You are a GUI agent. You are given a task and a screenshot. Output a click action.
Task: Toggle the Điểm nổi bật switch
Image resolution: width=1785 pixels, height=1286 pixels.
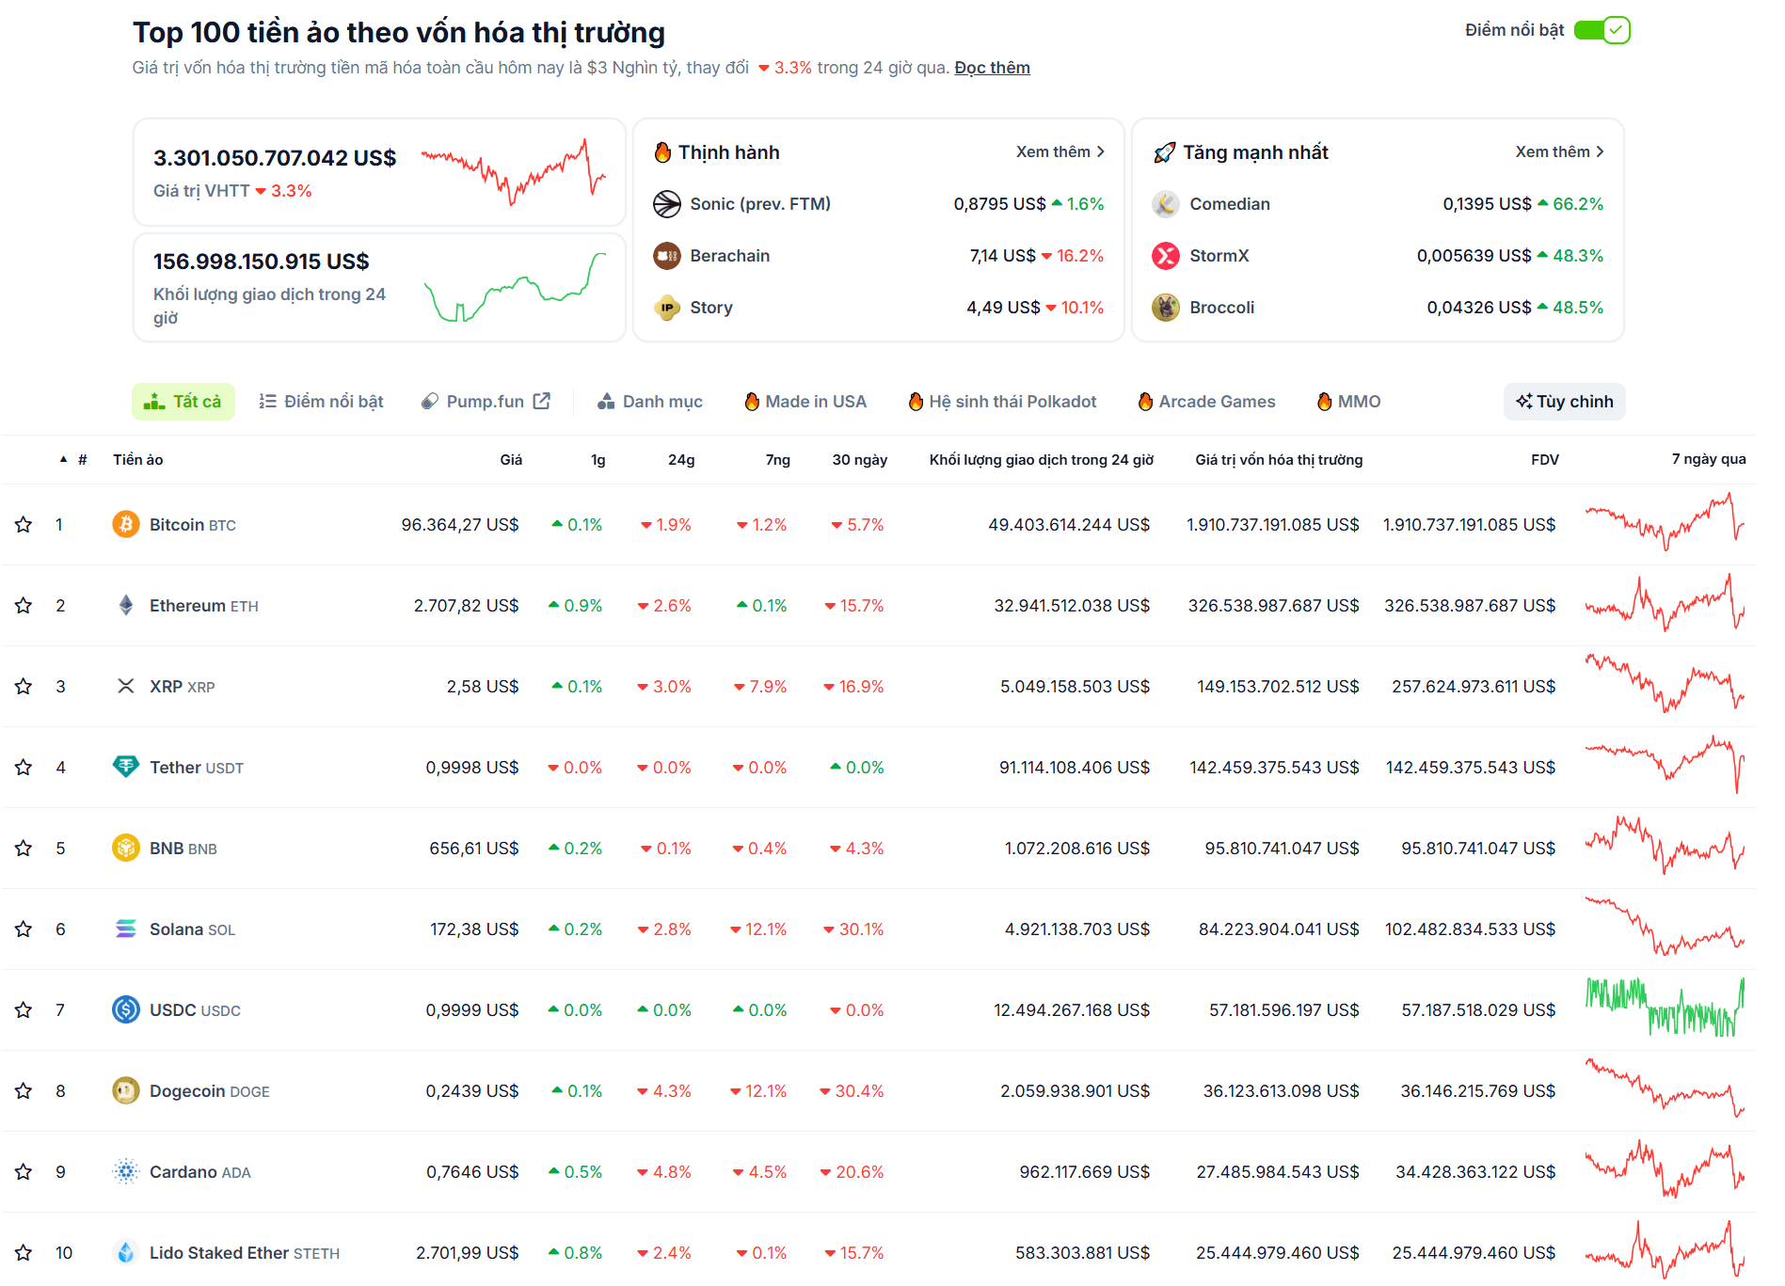coord(1602,30)
